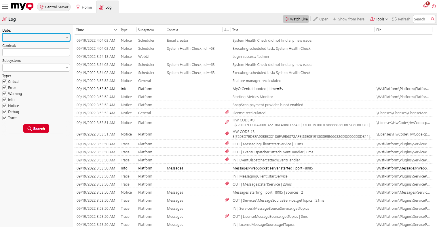Click the paperclip on HW CODE #3 row
437x227 pixels.
pos(227,122)
